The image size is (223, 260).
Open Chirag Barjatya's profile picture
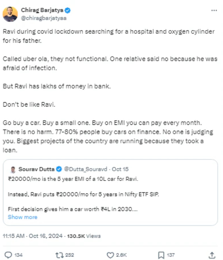point(10,14)
